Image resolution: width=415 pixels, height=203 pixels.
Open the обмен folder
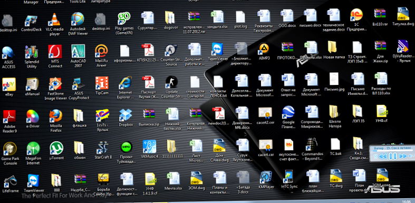(80, 151)
